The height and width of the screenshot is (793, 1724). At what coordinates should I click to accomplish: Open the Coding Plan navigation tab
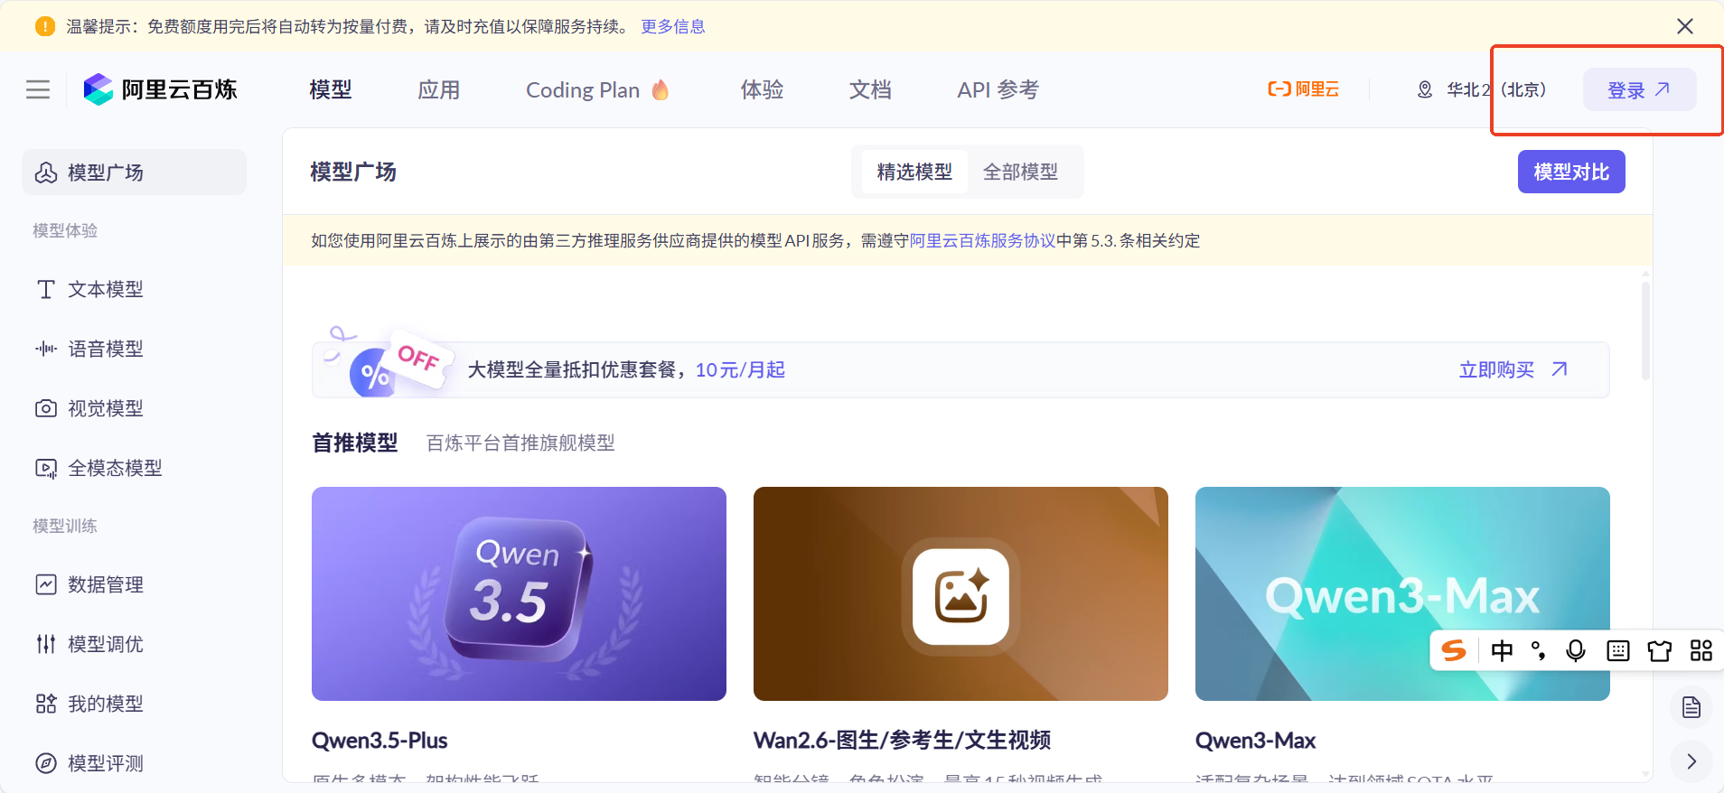coord(583,89)
